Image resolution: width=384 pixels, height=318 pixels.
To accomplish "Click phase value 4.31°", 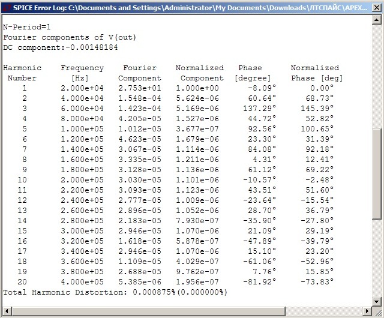I will [264, 160].
